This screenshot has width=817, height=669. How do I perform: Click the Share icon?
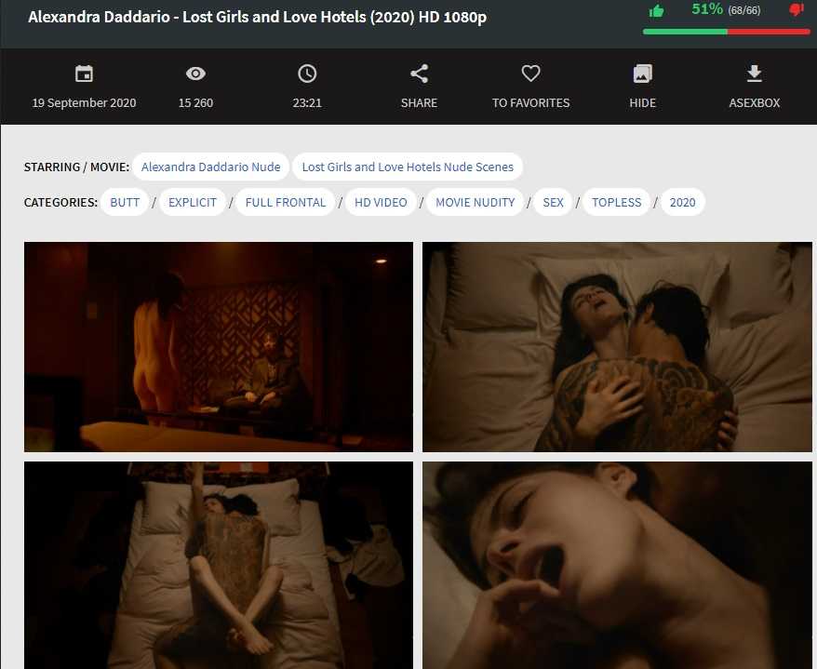419,74
